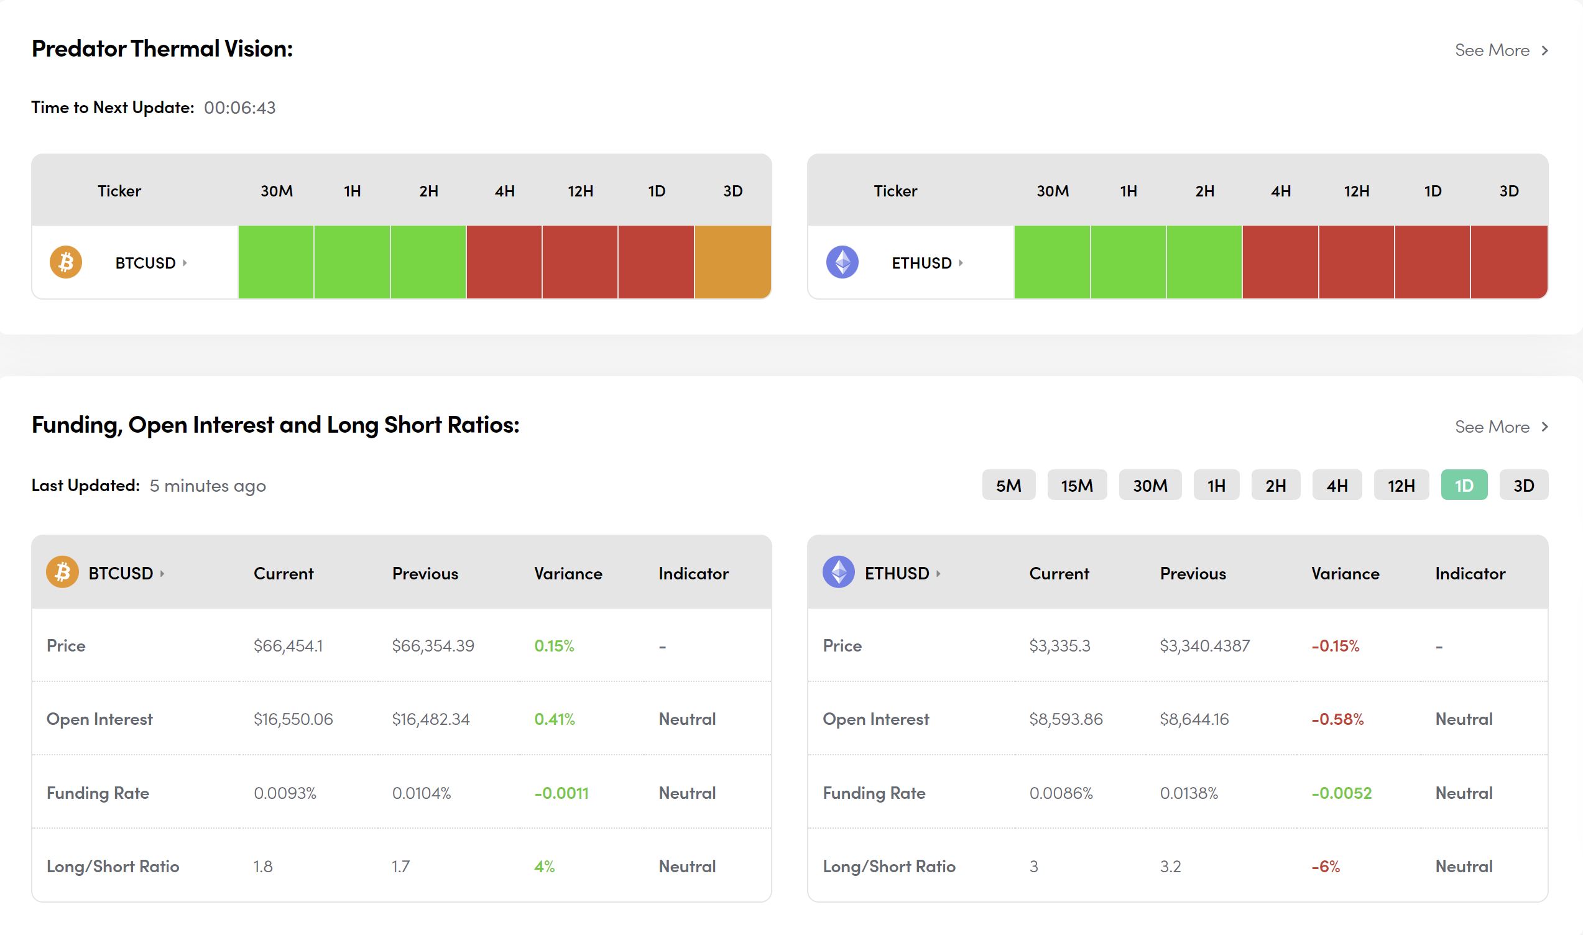Choose the 3D timeframe tab
The image size is (1583, 935).
1523,485
